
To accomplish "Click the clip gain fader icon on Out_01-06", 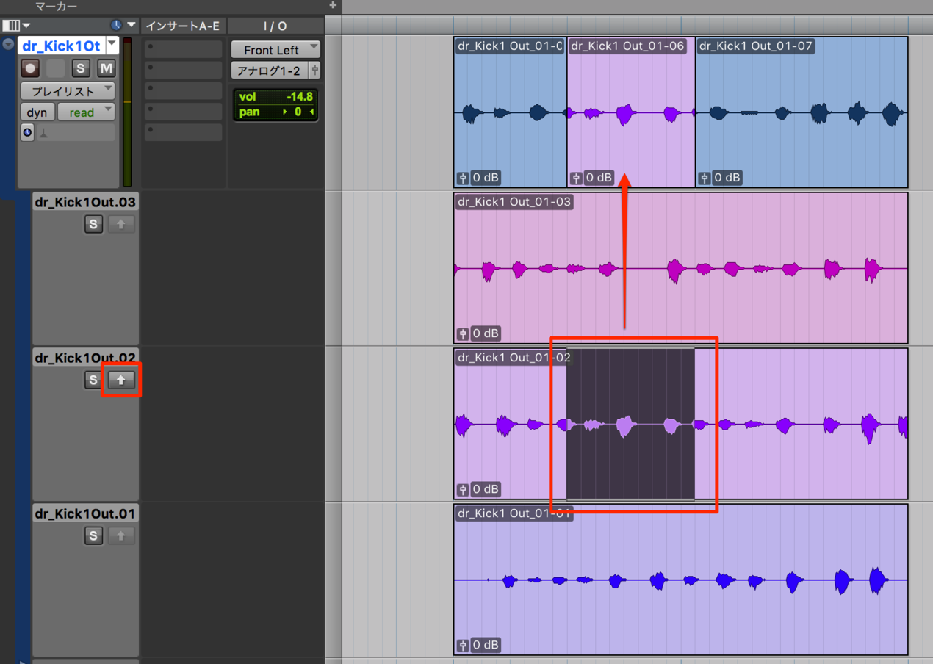I will [x=576, y=178].
